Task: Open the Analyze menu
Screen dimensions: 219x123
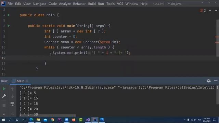Action: (65, 4)
